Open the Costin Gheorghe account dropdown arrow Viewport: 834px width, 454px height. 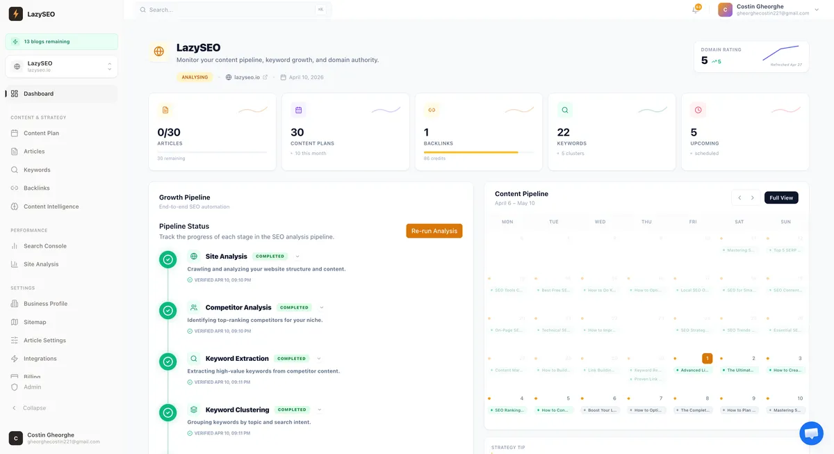pos(817,10)
